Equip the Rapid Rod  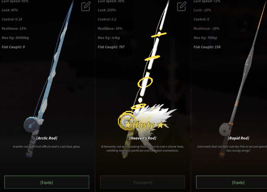[x=238, y=182]
